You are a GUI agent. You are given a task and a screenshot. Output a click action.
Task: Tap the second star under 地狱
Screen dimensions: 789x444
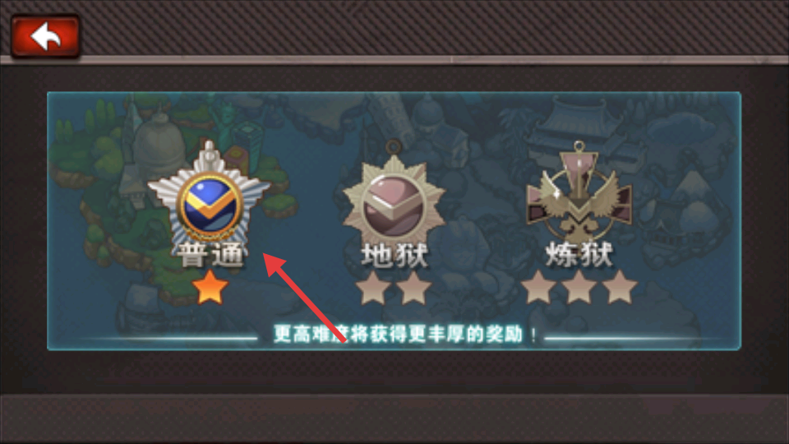point(414,288)
